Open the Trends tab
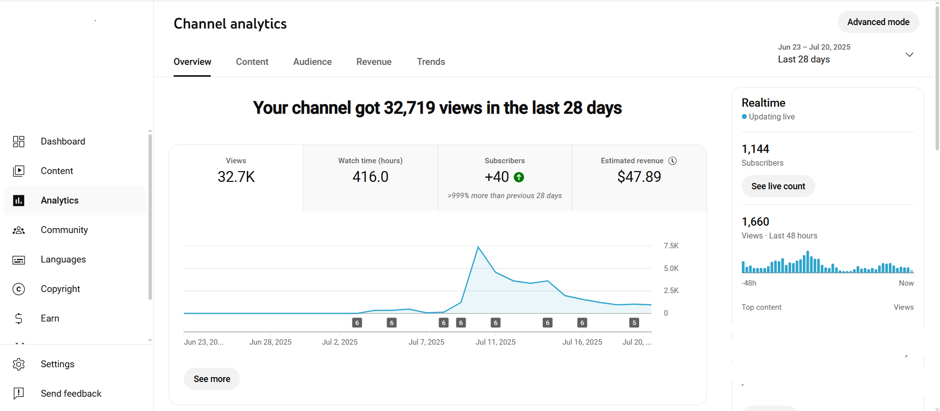 point(431,62)
